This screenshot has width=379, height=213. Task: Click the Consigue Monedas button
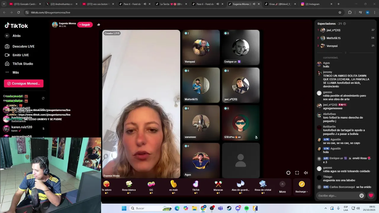(24, 83)
